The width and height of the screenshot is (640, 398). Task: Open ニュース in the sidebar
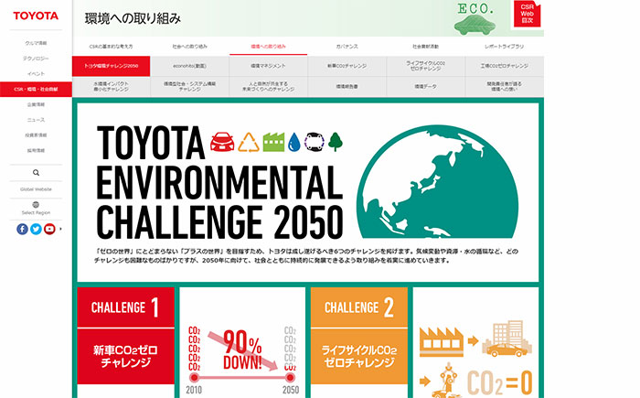36,120
